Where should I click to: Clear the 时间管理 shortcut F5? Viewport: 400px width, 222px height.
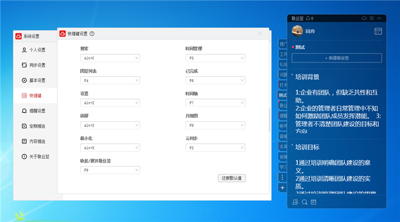tap(242, 58)
